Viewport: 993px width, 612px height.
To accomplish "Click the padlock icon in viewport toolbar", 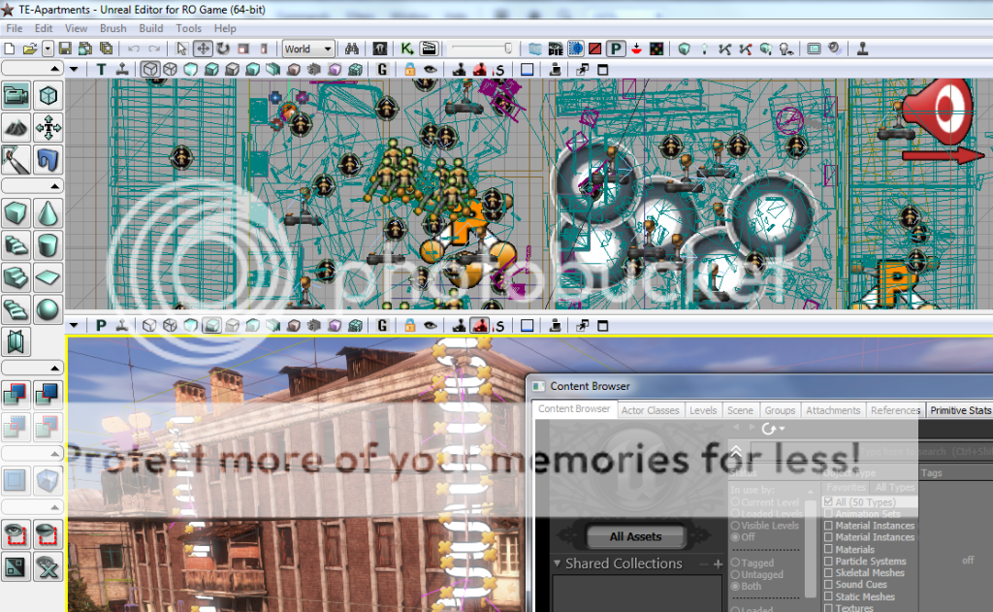I will coord(410,69).
